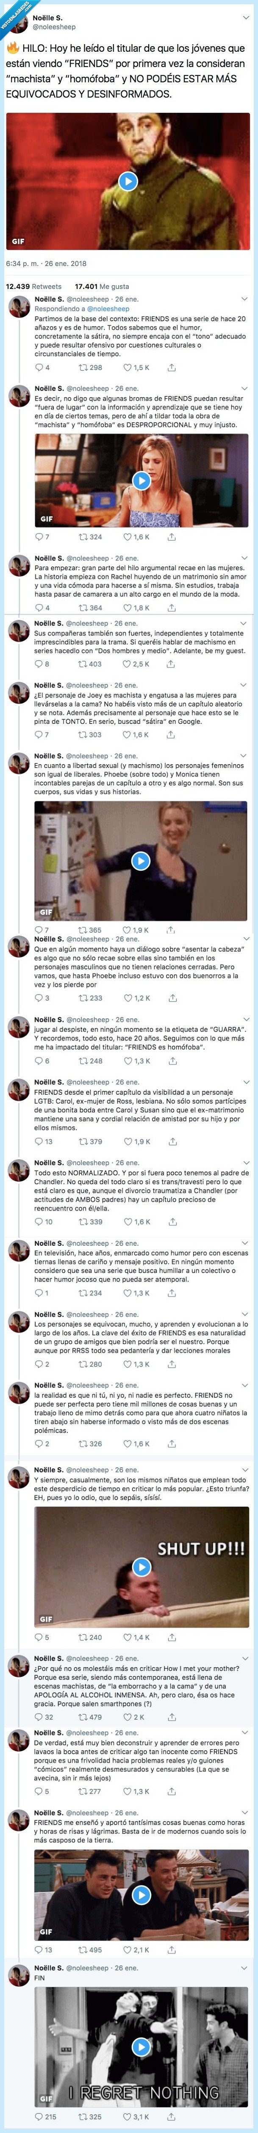Share the tweet with 364 retweets
The image size is (258, 2133).
pyautogui.click(x=171, y=608)
